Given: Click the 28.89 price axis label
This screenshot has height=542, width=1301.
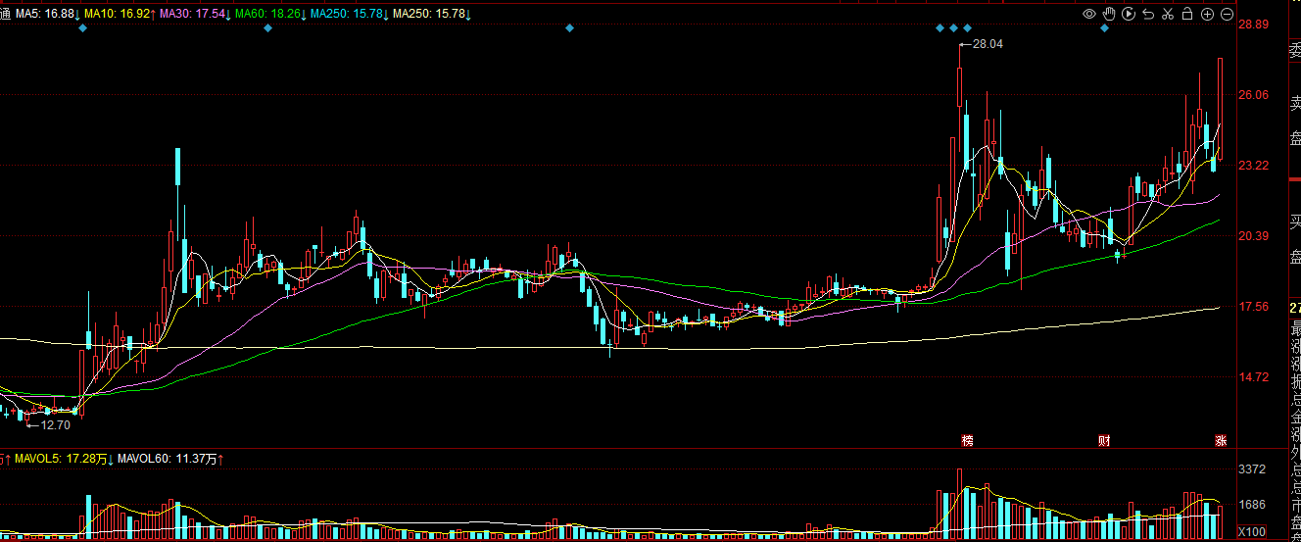Looking at the screenshot, I should [1255, 25].
